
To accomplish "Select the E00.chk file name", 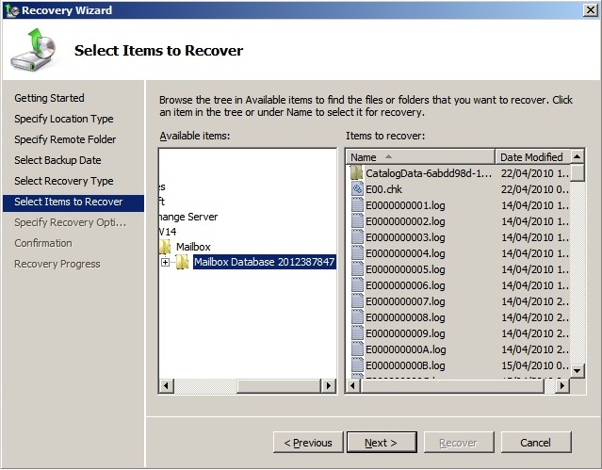I will point(384,189).
